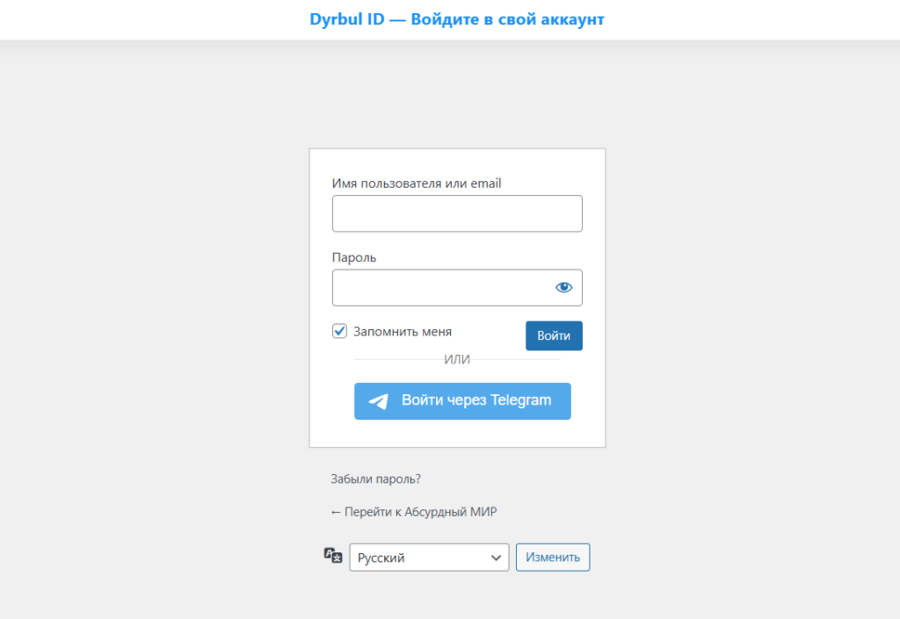Uncheck the Запомнить меня checkbox

339,331
